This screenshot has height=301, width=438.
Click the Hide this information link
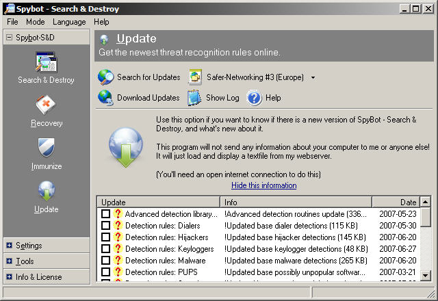[x=264, y=185]
